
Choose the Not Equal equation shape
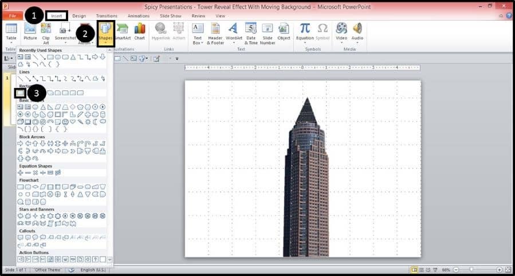point(58,173)
